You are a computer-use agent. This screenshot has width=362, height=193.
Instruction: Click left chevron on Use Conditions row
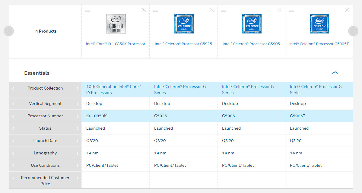[13, 166]
